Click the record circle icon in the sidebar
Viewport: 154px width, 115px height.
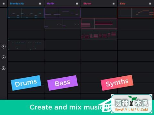4,57
